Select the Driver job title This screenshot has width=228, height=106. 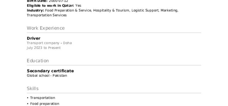tap(34, 38)
